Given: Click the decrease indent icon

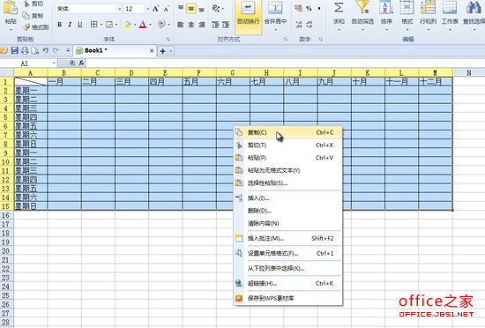Looking at the screenshot, I should click(x=215, y=25).
